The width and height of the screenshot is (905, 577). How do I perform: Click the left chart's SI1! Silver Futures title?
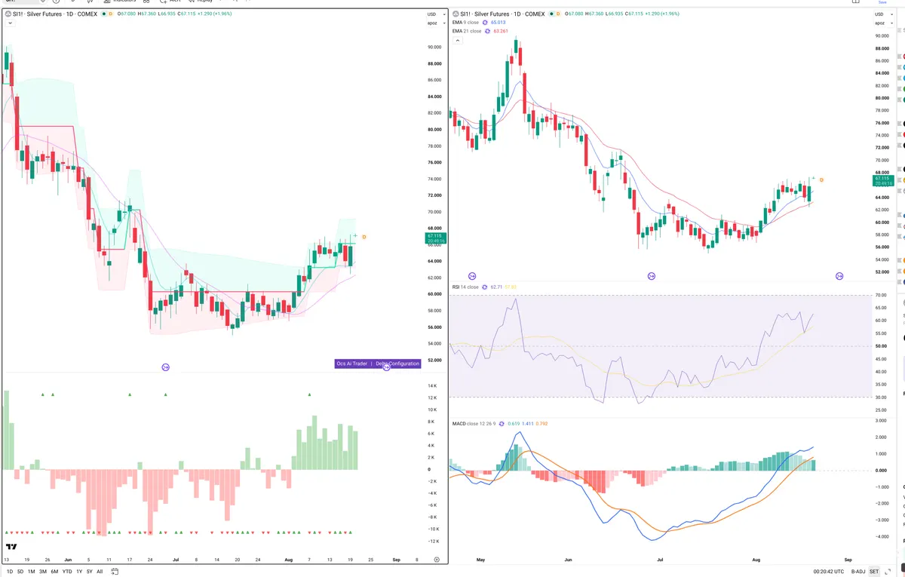[x=56, y=14]
